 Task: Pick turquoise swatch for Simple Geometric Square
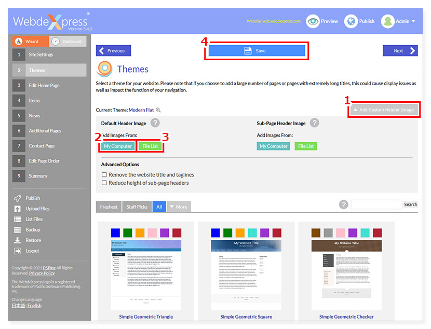(x=252, y=233)
